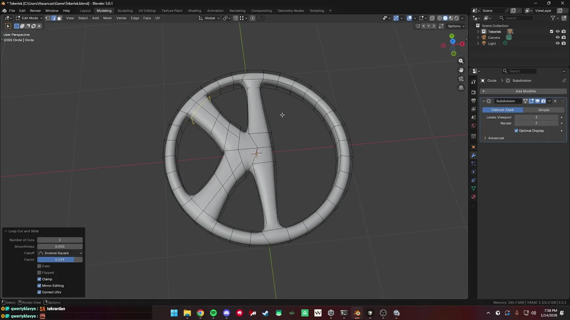Open the outliner filter dropdown

click(x=555, y=18)
